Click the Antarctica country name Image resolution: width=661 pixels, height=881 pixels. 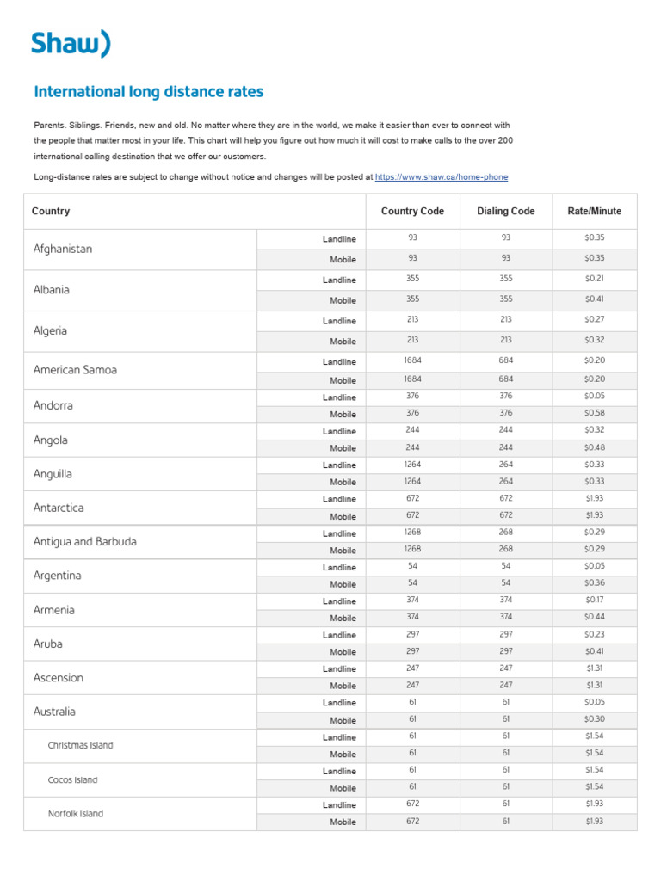pos(59,508)
